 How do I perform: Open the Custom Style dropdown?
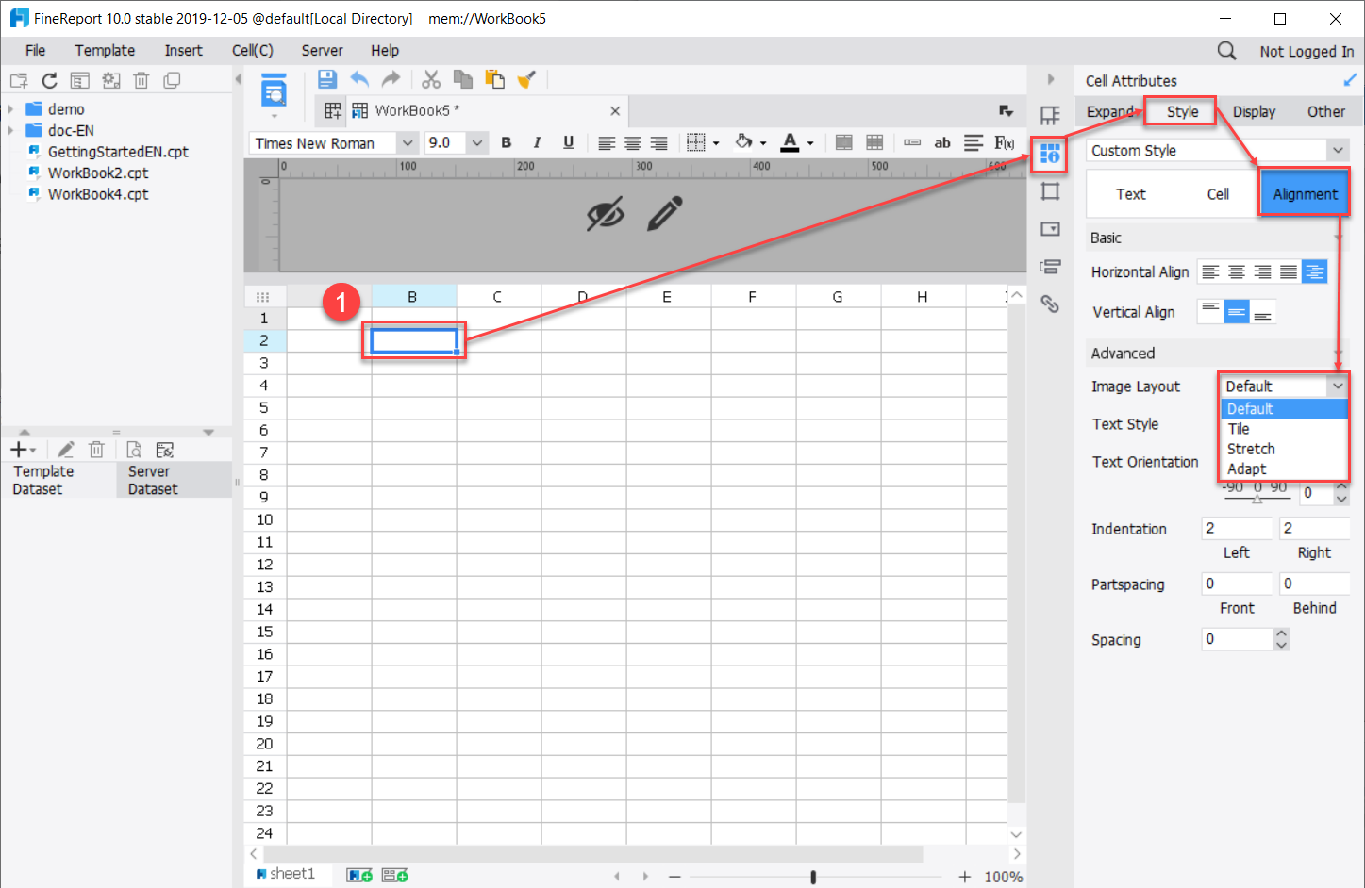pyautogui.click(x=1338, y=150)
